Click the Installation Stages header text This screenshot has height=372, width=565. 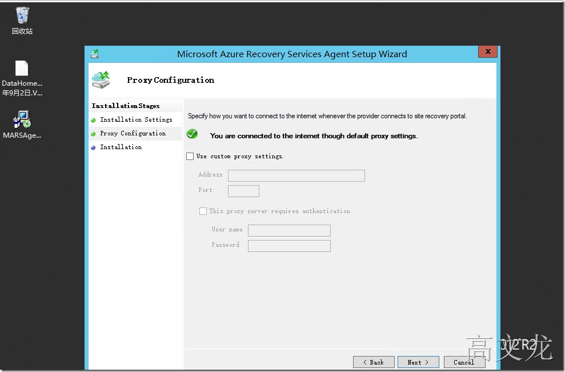(x=126, y=106)
